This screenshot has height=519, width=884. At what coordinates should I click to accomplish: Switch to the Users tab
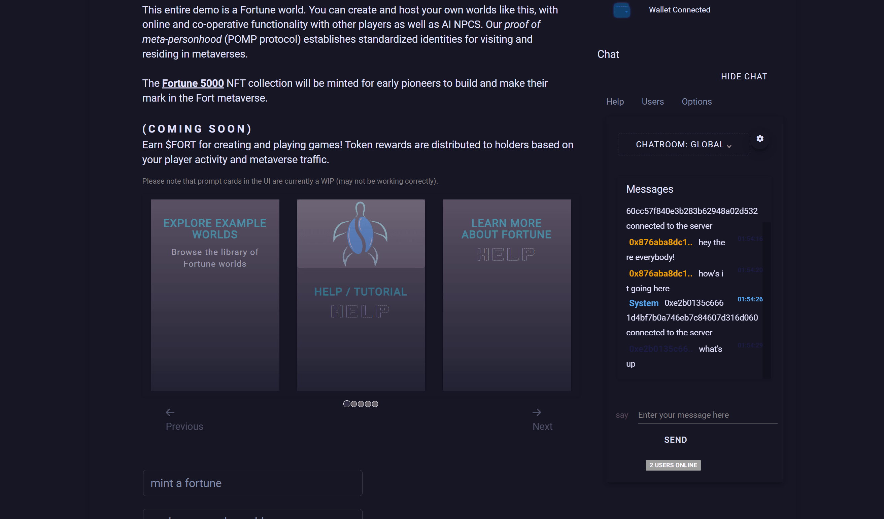[x=652, y=102]
